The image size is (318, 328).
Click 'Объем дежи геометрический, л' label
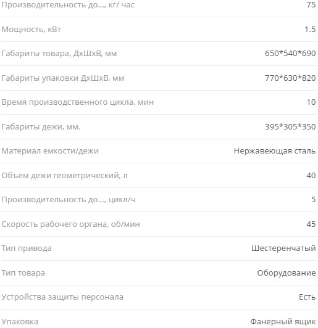pos(64,176)
